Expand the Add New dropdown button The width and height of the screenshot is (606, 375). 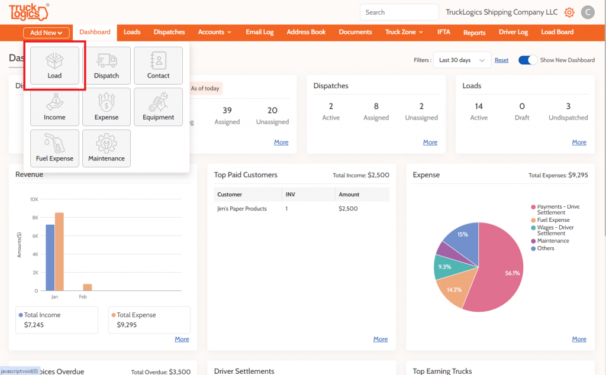tap(46, 33)
